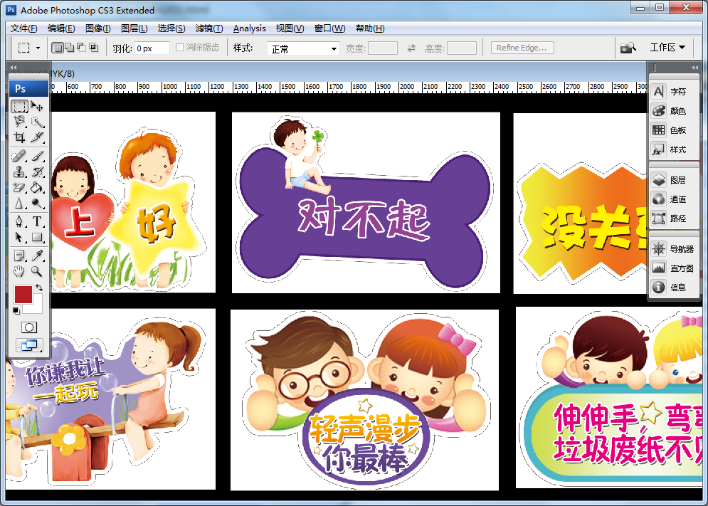Screen dimensions: 708x506
Task: Open the 帮助 Help menu
Action: tap(370, 28)
